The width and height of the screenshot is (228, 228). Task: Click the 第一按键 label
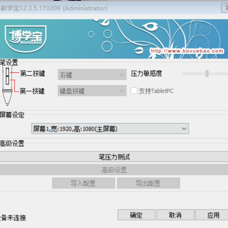pyautogui.click(x=32, y=91)
